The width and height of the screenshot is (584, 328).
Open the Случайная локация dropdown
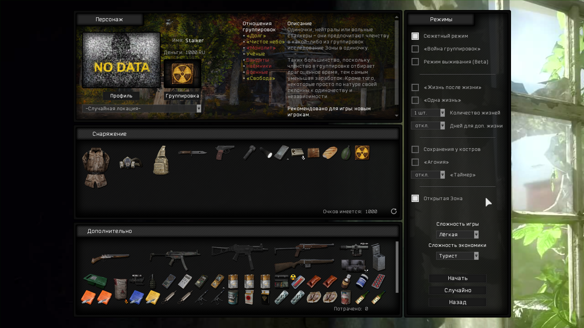pyautogui.click(x=142, y=109)
